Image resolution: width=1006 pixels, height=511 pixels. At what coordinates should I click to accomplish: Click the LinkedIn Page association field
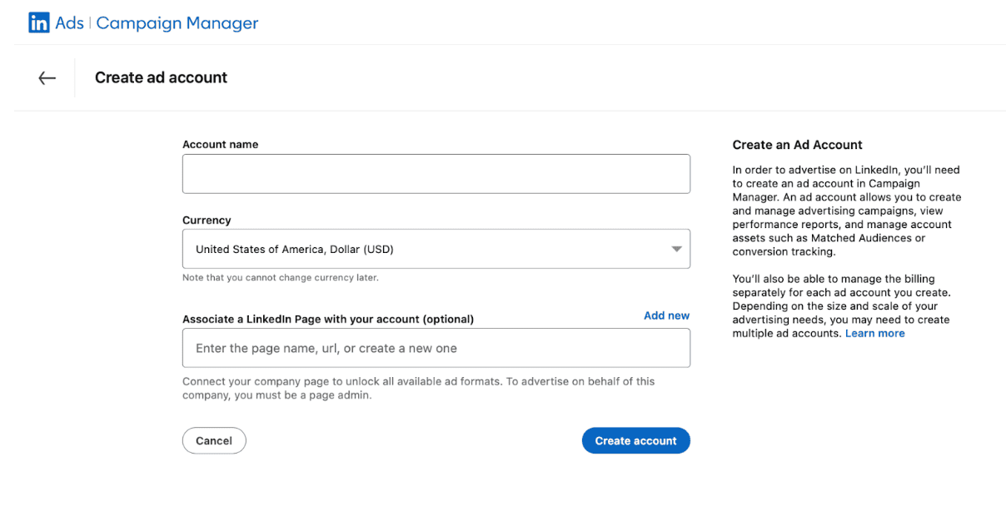(x=436, y=348)
